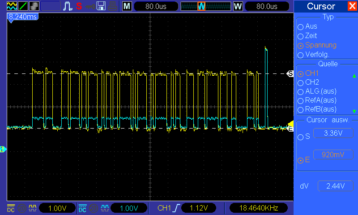The image size is (358, 215).
Task: Click the S cursor marker on the waveform
Action: click(x=290, y=73)
